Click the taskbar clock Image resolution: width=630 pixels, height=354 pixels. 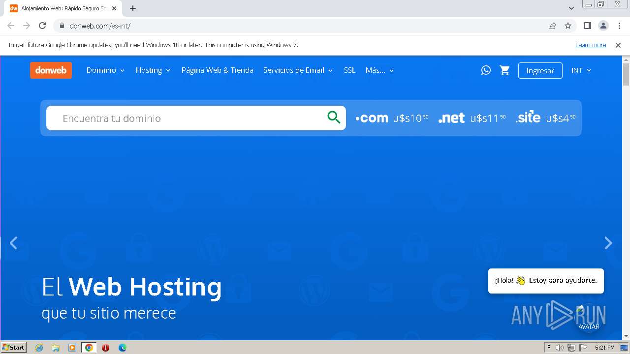pos(604,348)
